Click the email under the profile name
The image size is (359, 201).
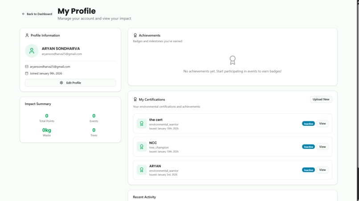coord(62,54)
